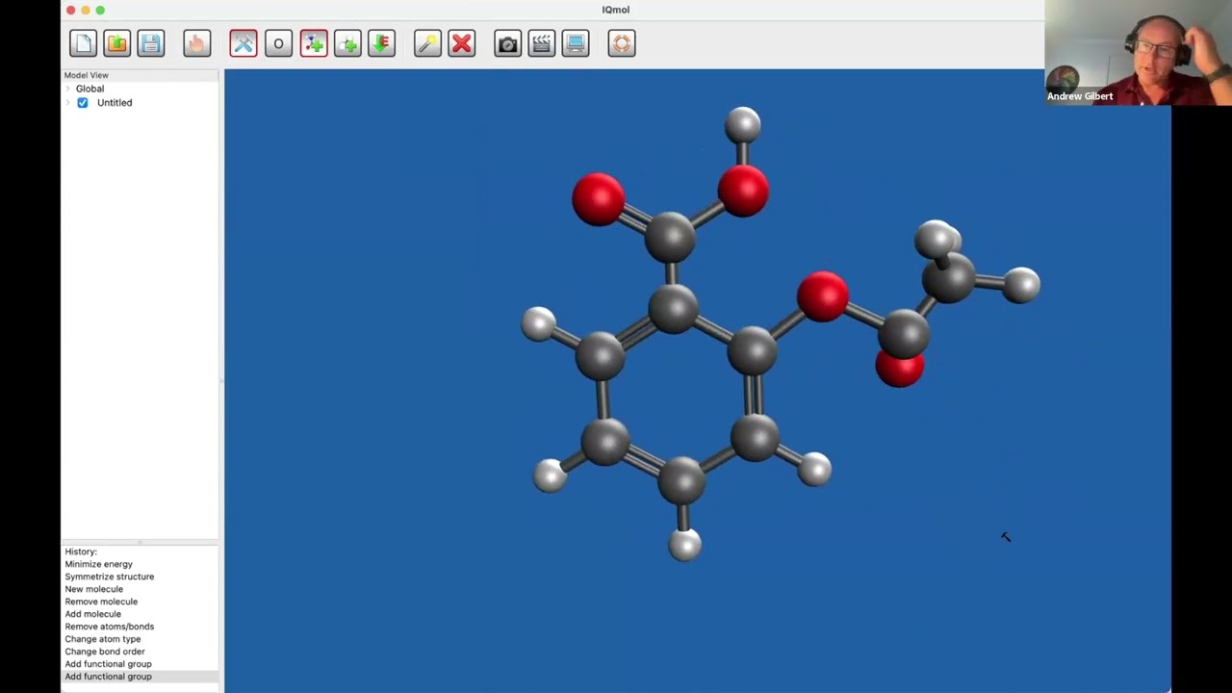Image resolution: width=1232 pixels, height=693 pixels.
Task: Select the Global item in Model View
Action: [90, 89]
